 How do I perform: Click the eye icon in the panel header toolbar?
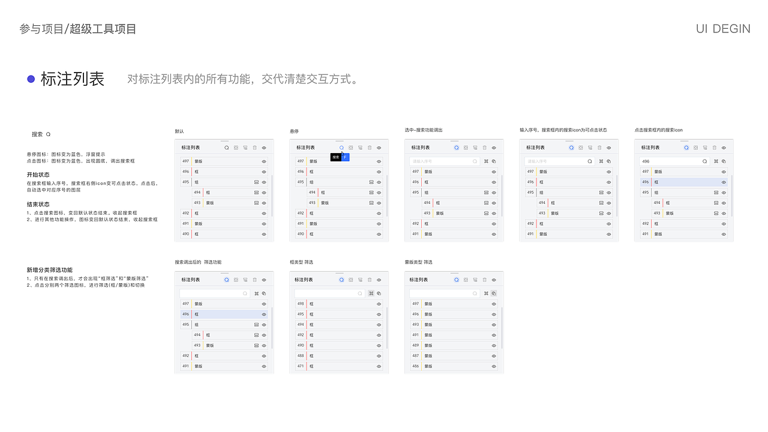(263, 148)
